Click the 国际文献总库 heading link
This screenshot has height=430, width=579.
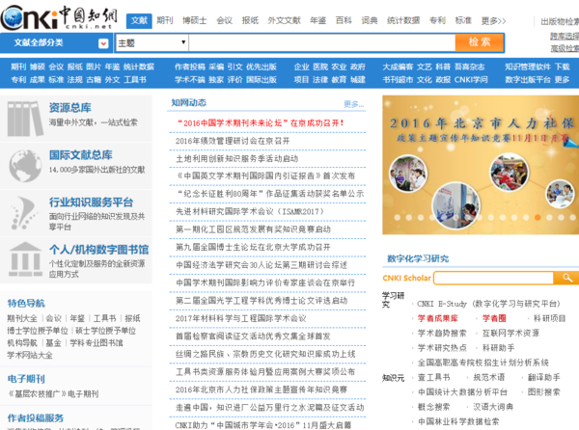click(x=81, y=155)
